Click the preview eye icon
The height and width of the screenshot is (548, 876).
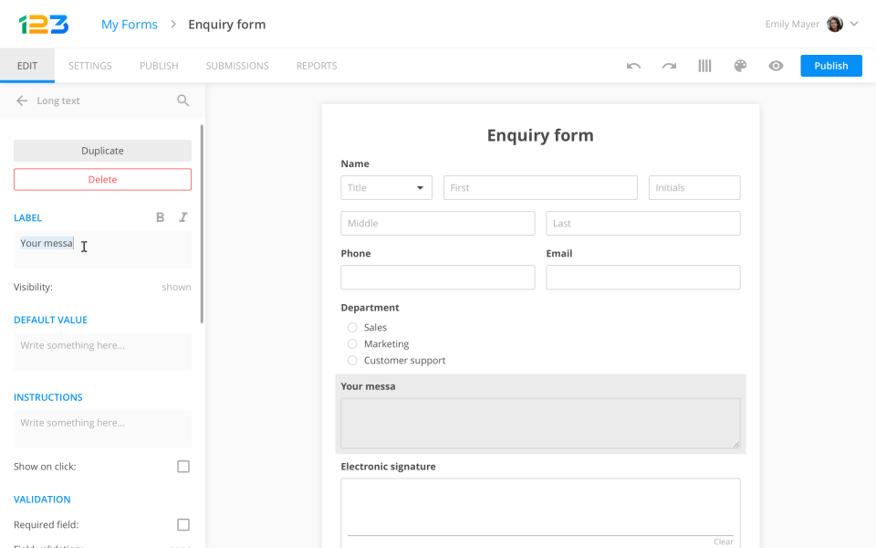[776, 65]
